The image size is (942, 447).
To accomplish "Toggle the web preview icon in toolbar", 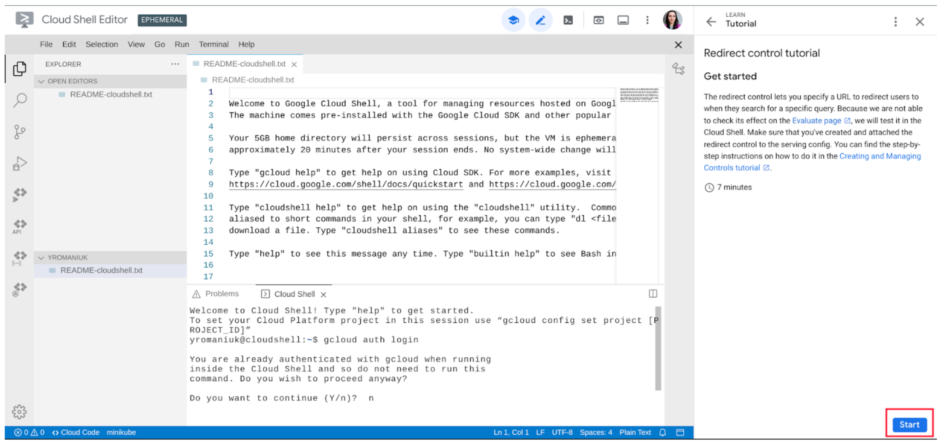I will tap(598, 20).
